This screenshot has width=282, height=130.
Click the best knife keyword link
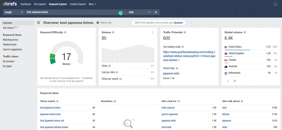166,127
